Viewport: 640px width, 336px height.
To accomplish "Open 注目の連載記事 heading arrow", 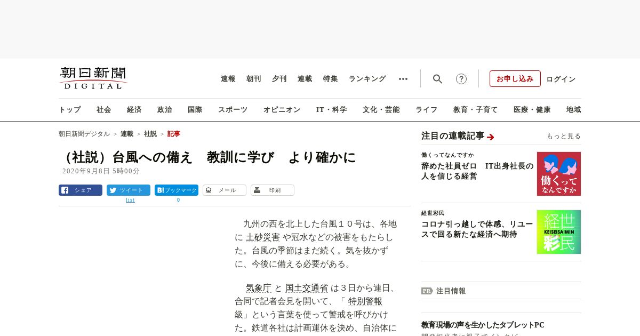I will point(491,137).
